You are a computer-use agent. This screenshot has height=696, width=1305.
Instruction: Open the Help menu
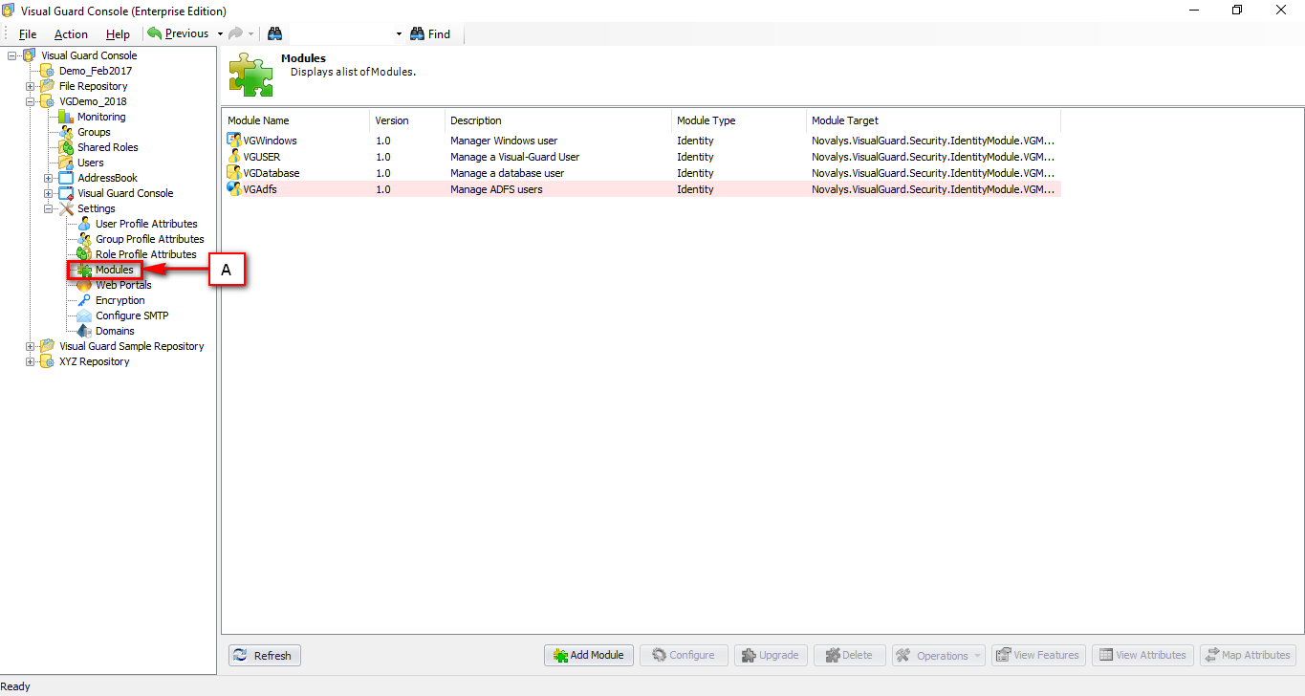(118, 34)
